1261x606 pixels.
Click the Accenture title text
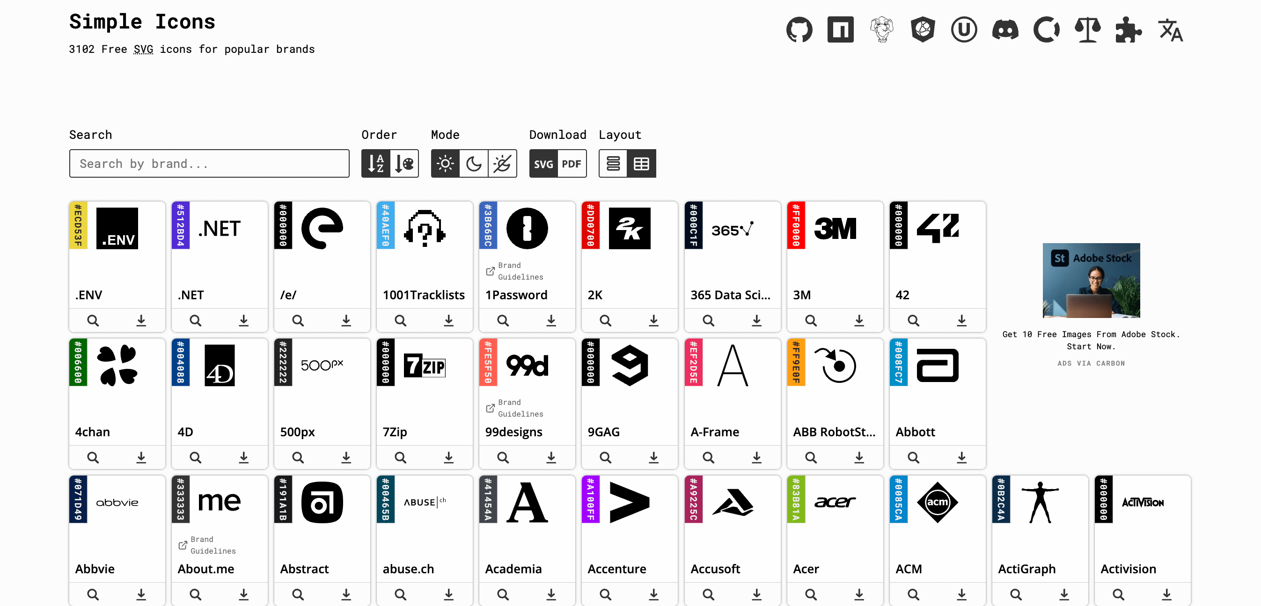[617, 569]
